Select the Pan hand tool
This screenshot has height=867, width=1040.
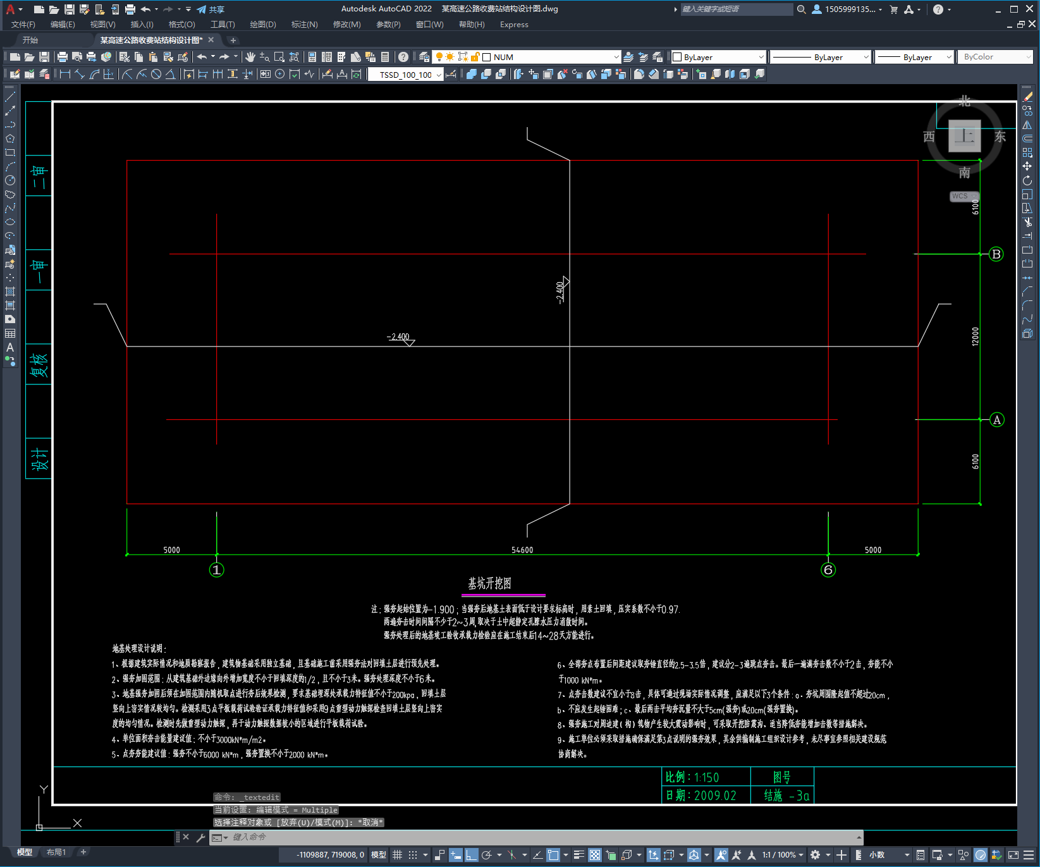coord(250,57)
